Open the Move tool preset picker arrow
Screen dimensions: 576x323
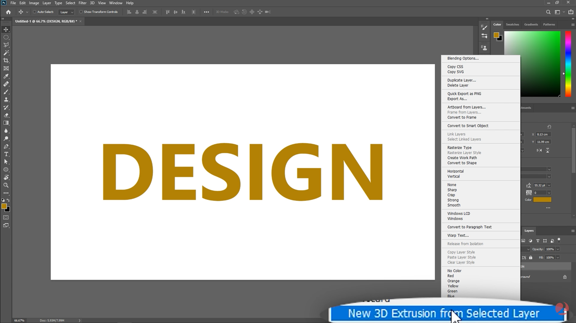[27, 12]
